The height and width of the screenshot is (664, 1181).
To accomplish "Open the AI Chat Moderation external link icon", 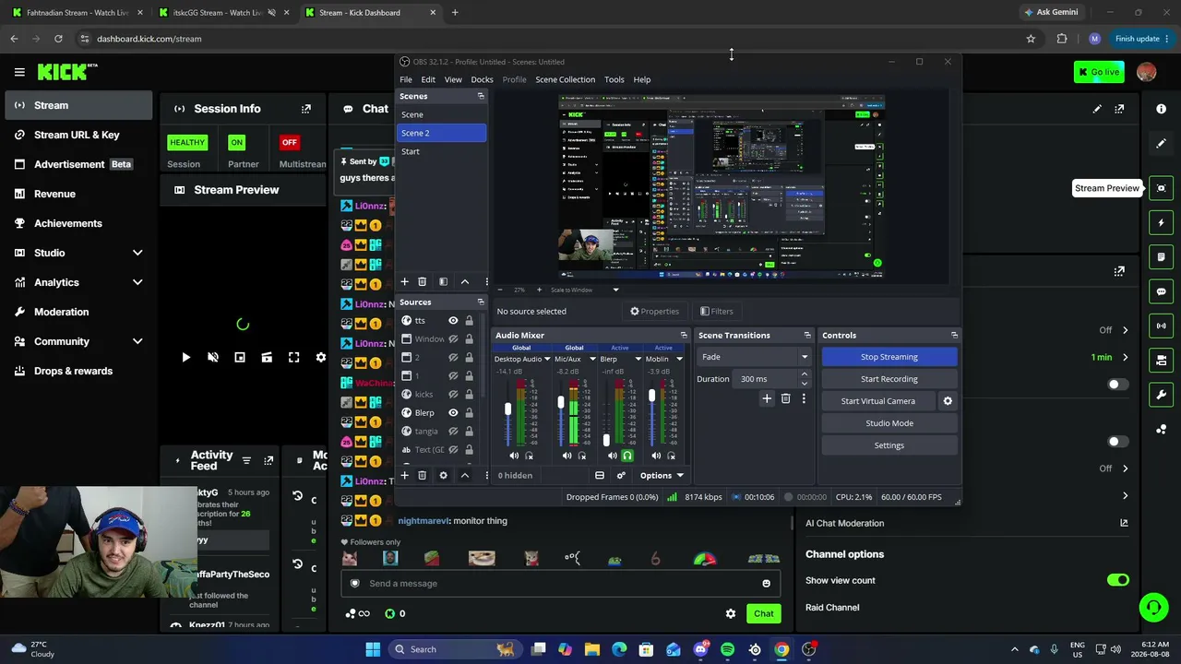I will coord(1124,523).
